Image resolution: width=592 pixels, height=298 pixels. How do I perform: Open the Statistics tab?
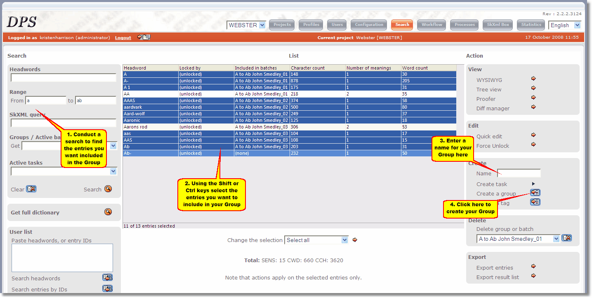[531, 25]
